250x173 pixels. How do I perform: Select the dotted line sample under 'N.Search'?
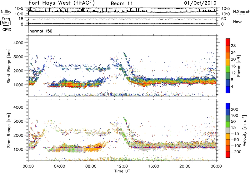pos(242,15)
